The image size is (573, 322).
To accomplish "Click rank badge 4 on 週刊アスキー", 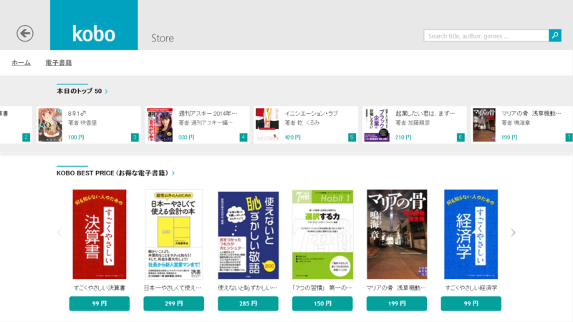I will click(x=244, y=137).
